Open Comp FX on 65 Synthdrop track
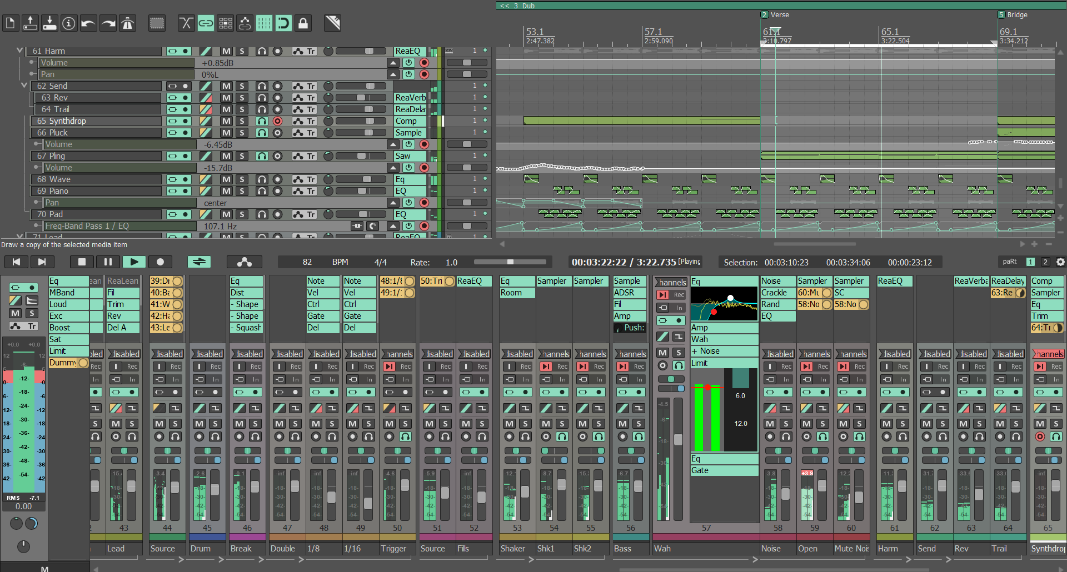 tap(410, 121)
